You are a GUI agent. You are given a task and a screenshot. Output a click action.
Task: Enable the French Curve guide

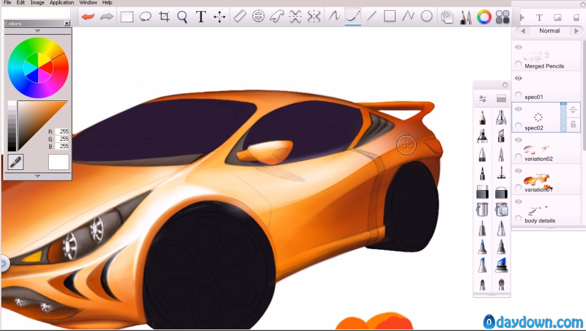point(277,16)
